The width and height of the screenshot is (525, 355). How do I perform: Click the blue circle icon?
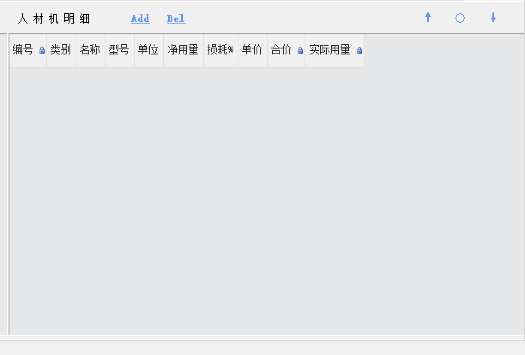tap(460, 18)
